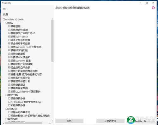
Task: Uncheck 禁用兼容性遥测 option
Action: (9, 30)
